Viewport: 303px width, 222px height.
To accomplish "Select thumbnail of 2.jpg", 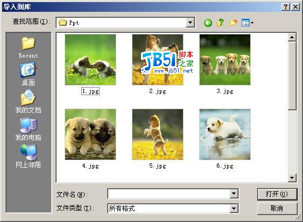I will [x=158, y=60].
